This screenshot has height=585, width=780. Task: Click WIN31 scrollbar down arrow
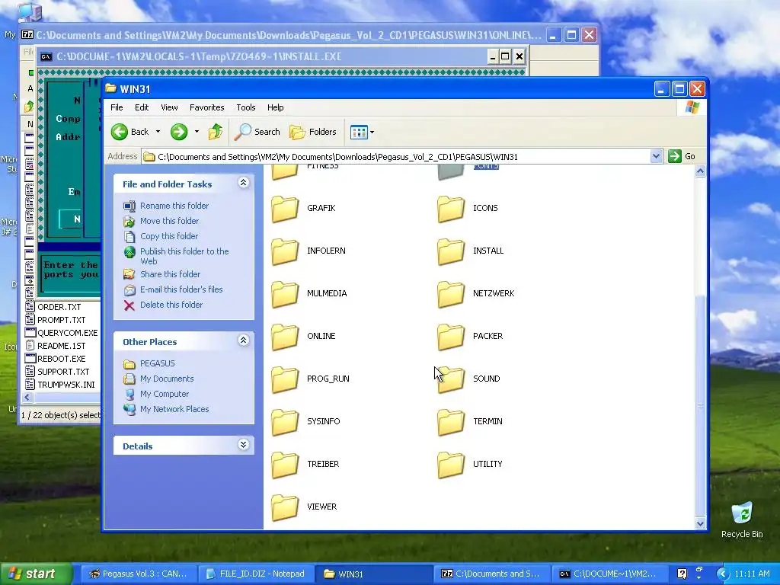[x=700, y=523]
